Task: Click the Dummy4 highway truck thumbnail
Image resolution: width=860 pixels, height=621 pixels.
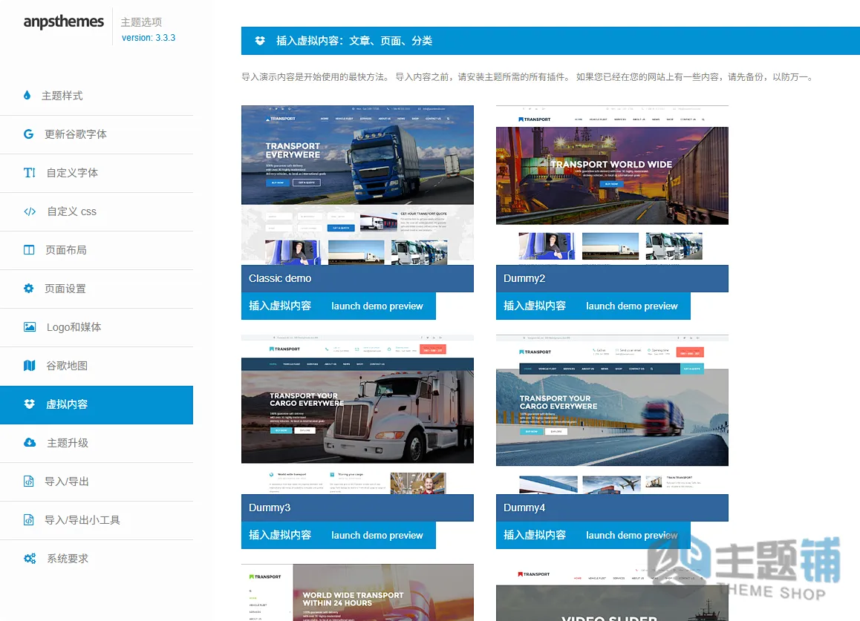Action: pyautogui.click(x=612, y=414)
